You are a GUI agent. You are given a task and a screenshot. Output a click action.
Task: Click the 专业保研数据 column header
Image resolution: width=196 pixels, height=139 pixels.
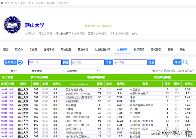(162, 77)
